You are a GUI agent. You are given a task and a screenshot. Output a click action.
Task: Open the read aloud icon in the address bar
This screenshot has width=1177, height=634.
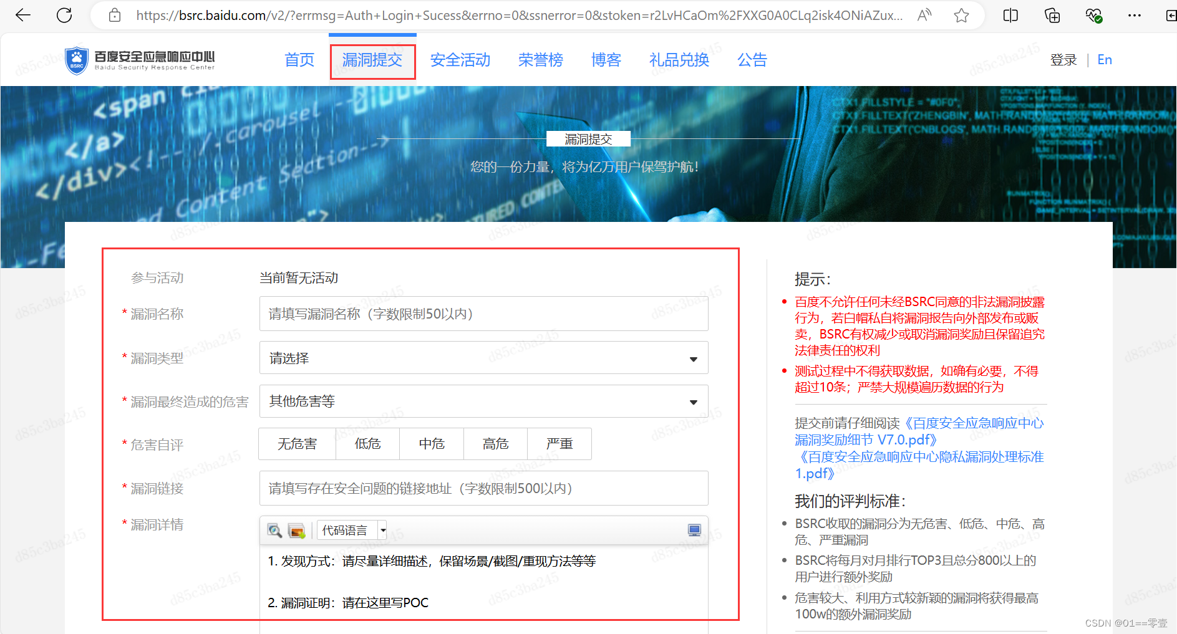[924, 15]
